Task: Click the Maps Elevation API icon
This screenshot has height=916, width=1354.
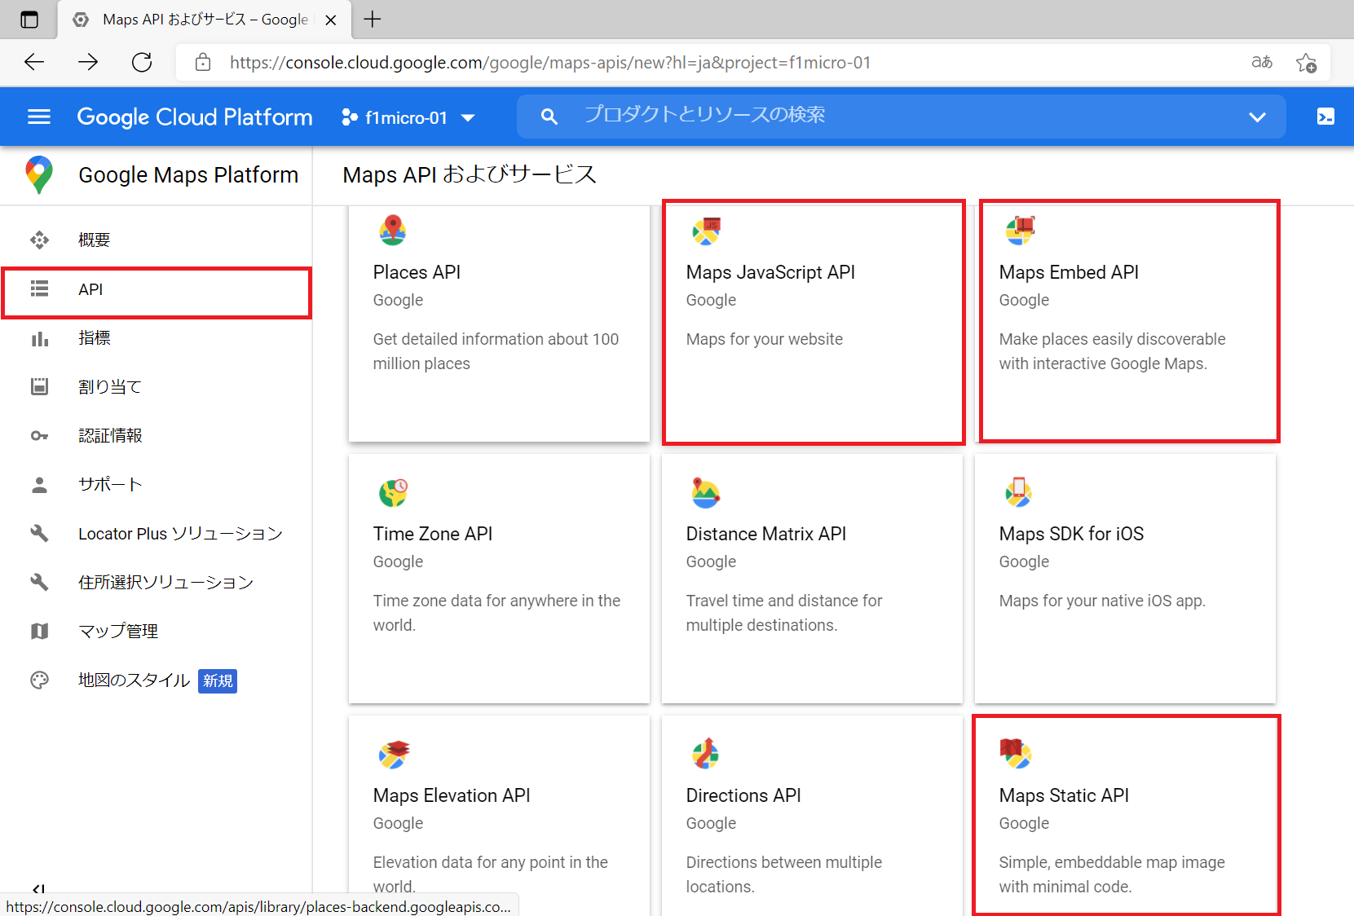Action: 394,755
